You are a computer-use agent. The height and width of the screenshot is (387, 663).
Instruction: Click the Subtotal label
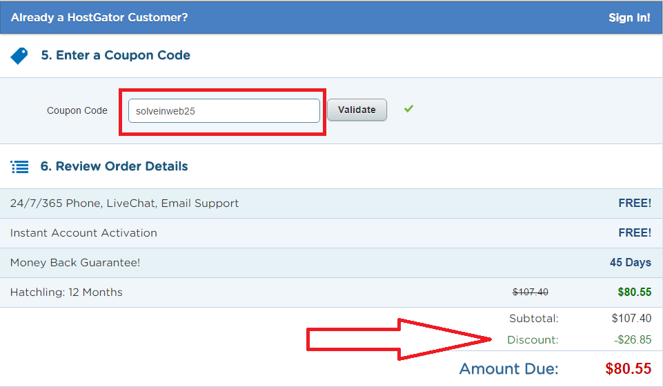pyautogui.click(x=533, y=319)
